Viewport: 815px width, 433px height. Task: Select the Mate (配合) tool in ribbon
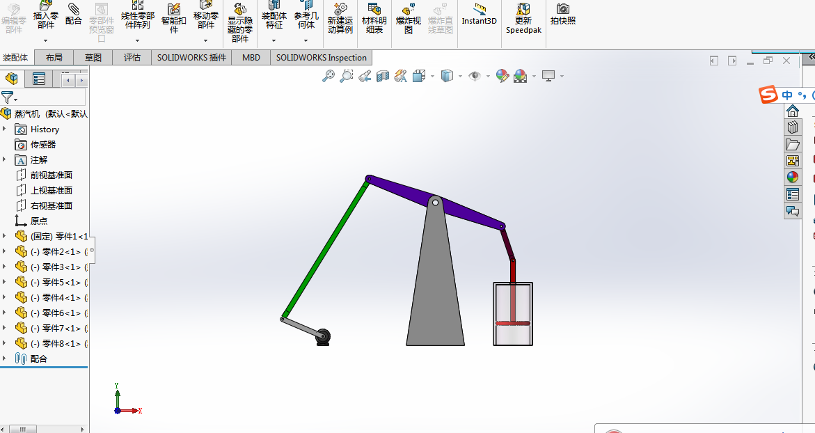click(x=73, y=15)
